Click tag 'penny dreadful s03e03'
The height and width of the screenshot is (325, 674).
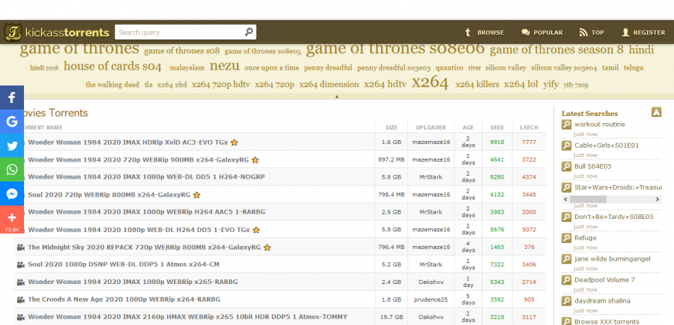(x=393, y=67)
